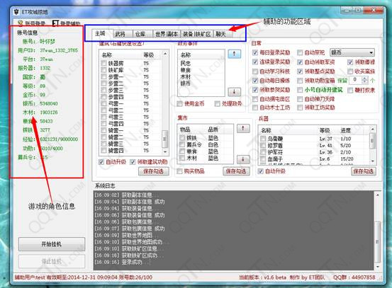Move government affairs item down with arrow

click(x=234, y=92)
